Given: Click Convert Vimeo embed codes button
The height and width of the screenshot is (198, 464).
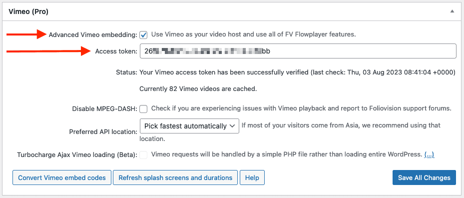Looking at the screenshot, I should click(x=62, y=177).
